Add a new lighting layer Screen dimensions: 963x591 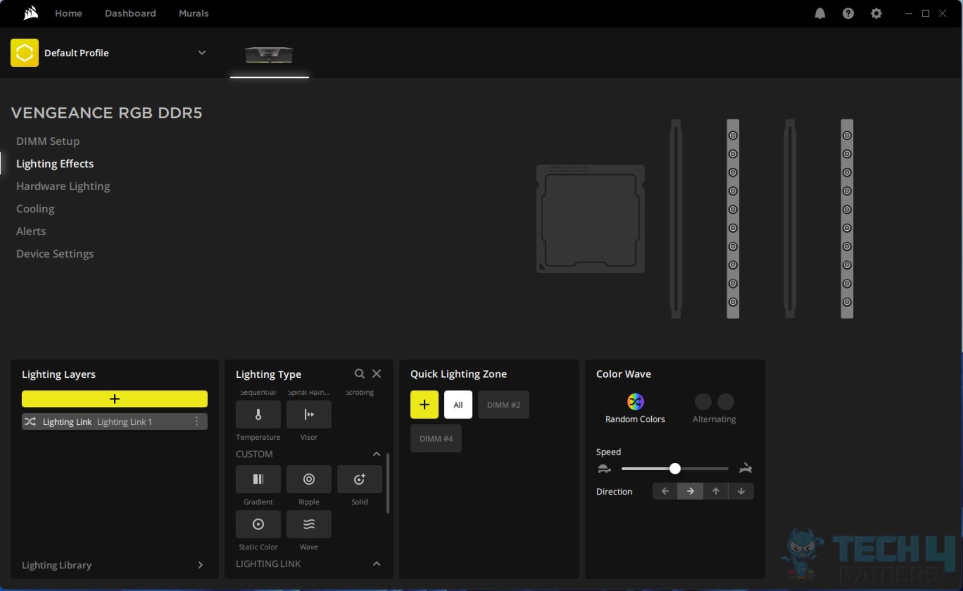[x=114, y=399]
